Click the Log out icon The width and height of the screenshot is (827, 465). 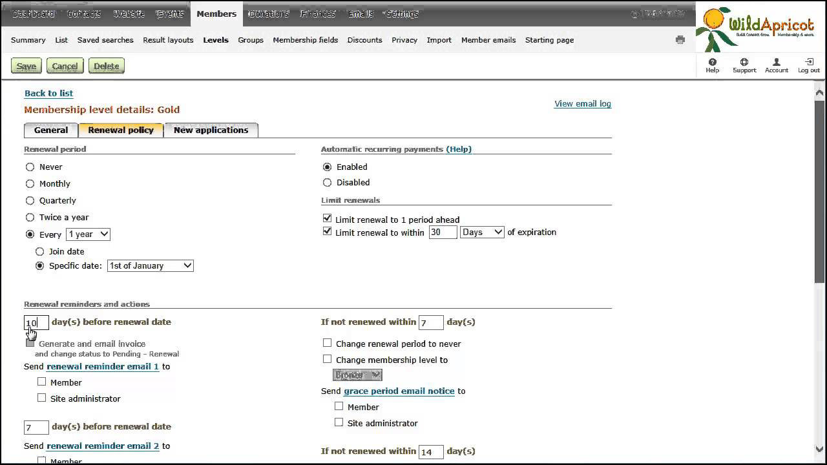(x=808, y=65)
